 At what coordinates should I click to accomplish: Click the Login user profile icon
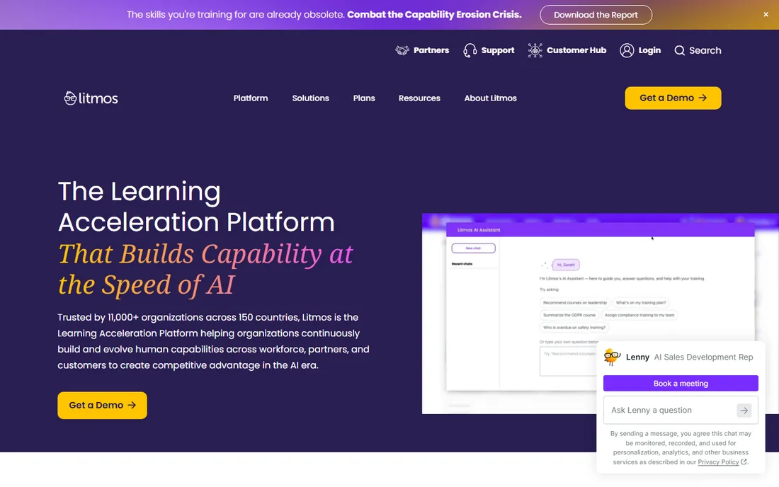[x=627, y=50]
